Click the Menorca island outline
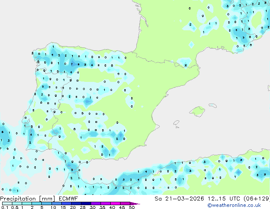Image resolution: width=270 pixels, height=209 pixels. [x=213, y=105]
